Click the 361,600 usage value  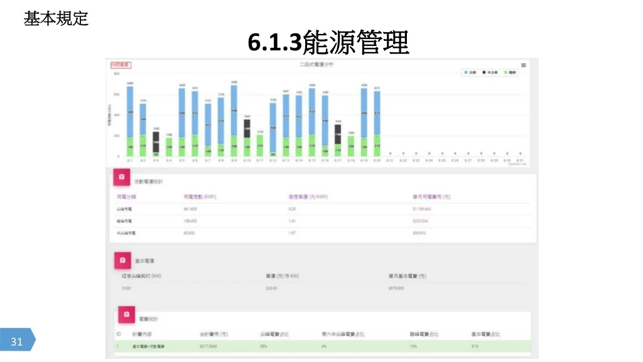coord(190,209)
